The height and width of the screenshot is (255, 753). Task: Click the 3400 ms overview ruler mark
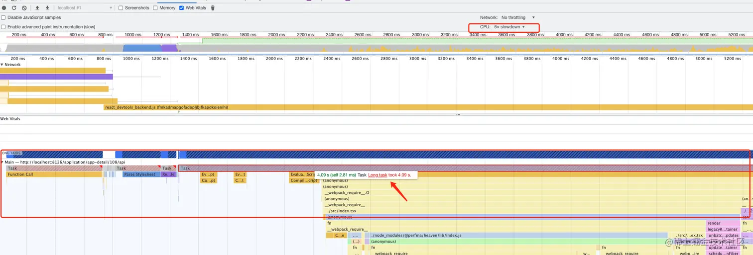[478, 35]
